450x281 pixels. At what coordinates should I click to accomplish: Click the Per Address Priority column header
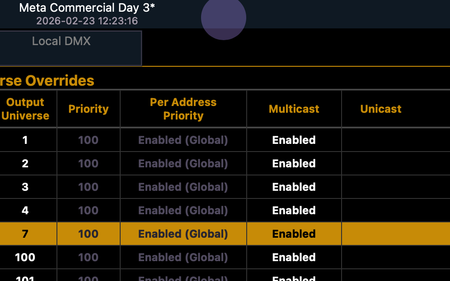pos(183,109)
